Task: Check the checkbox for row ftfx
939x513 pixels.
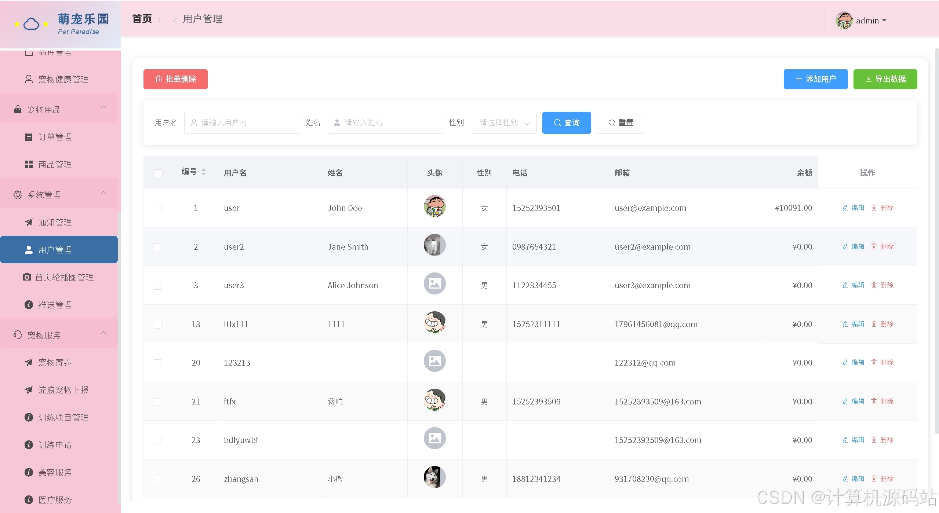Action: coord(157,402)
